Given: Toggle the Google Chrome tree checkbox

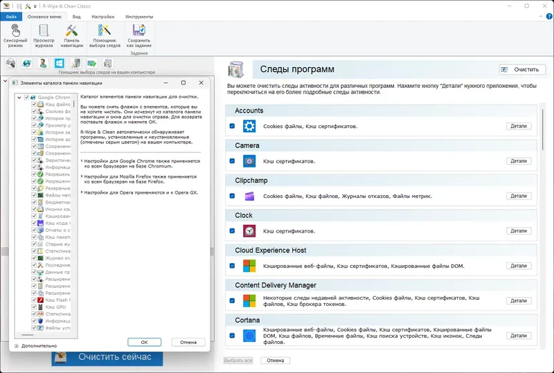Looking at the screenshot, I should [26, 97].
